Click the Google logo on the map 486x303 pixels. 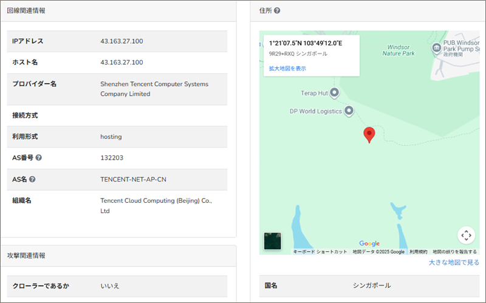[x=369, y=243]
